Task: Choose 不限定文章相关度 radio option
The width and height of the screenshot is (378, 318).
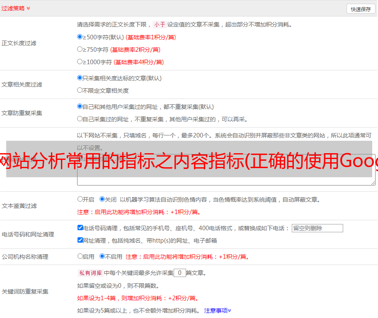Action: 80,90
